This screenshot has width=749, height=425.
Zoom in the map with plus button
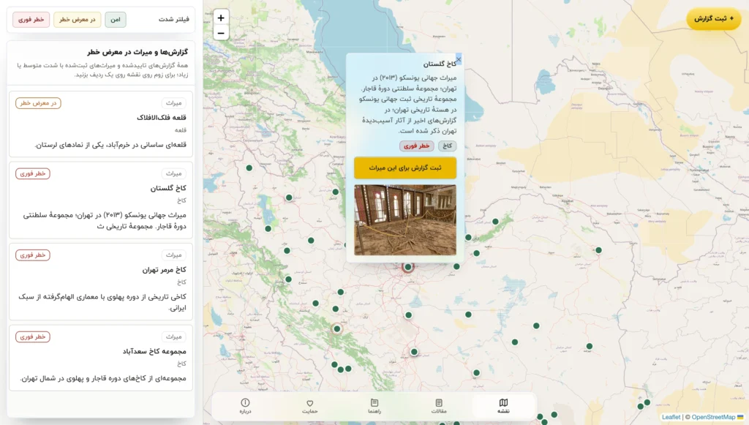(221, 18)
